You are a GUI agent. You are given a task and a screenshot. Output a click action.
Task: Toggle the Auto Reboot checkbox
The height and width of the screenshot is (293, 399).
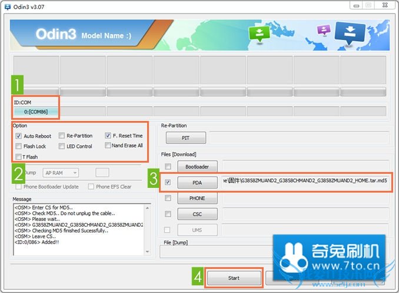[x=18, y=136]
